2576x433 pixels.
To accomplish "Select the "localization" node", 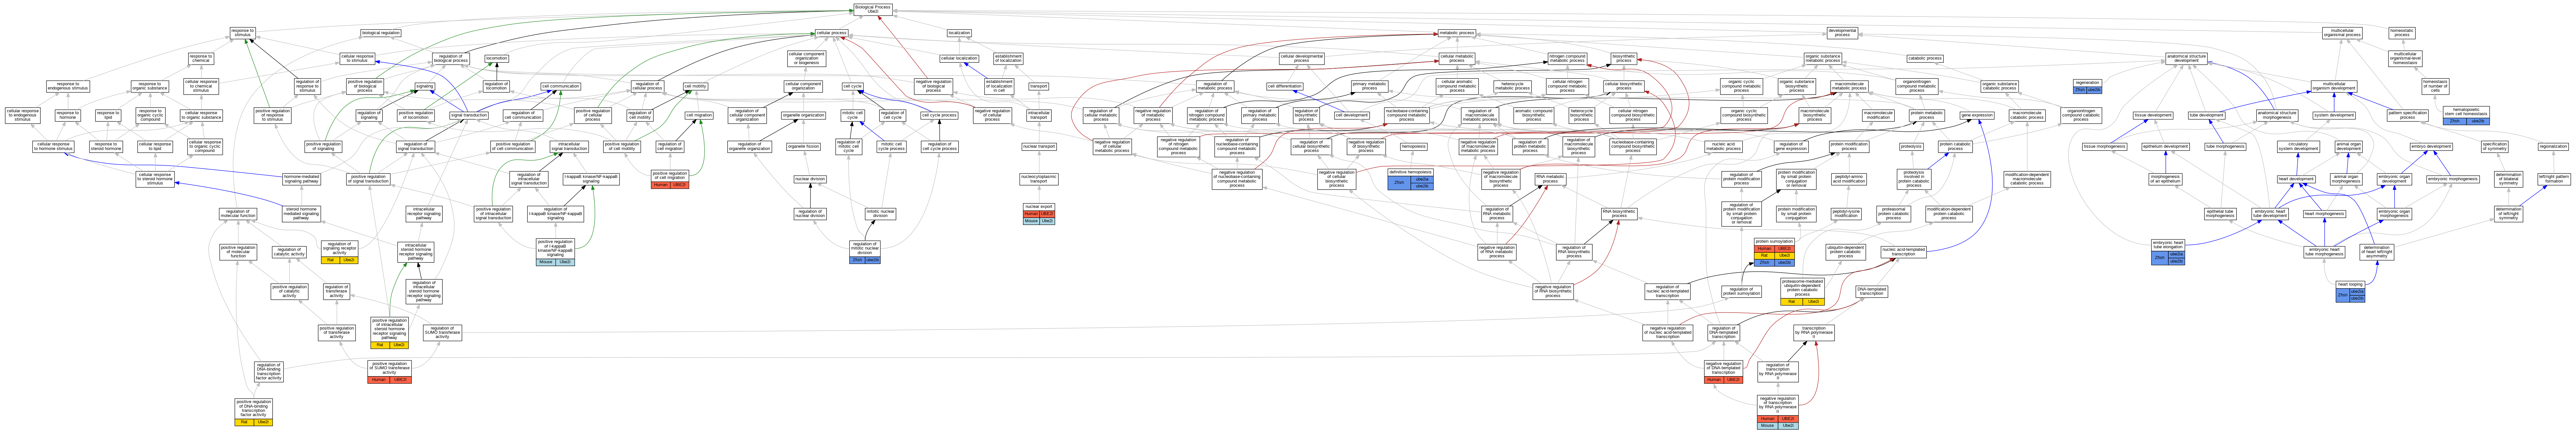I will tap(959, 33).
